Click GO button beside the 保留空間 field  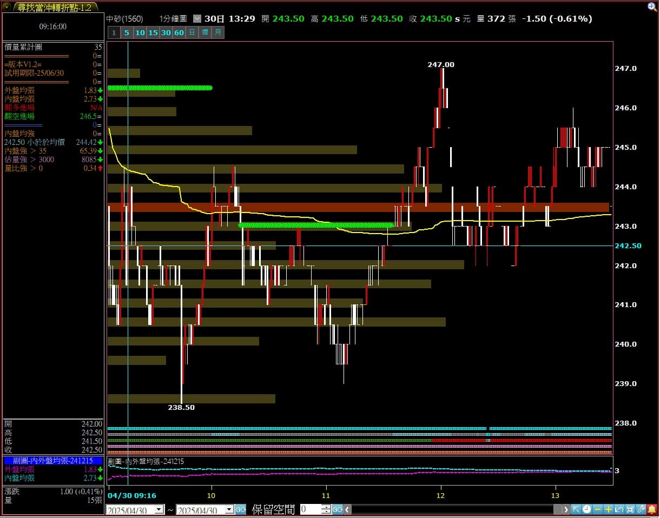(x=337, y=509)
